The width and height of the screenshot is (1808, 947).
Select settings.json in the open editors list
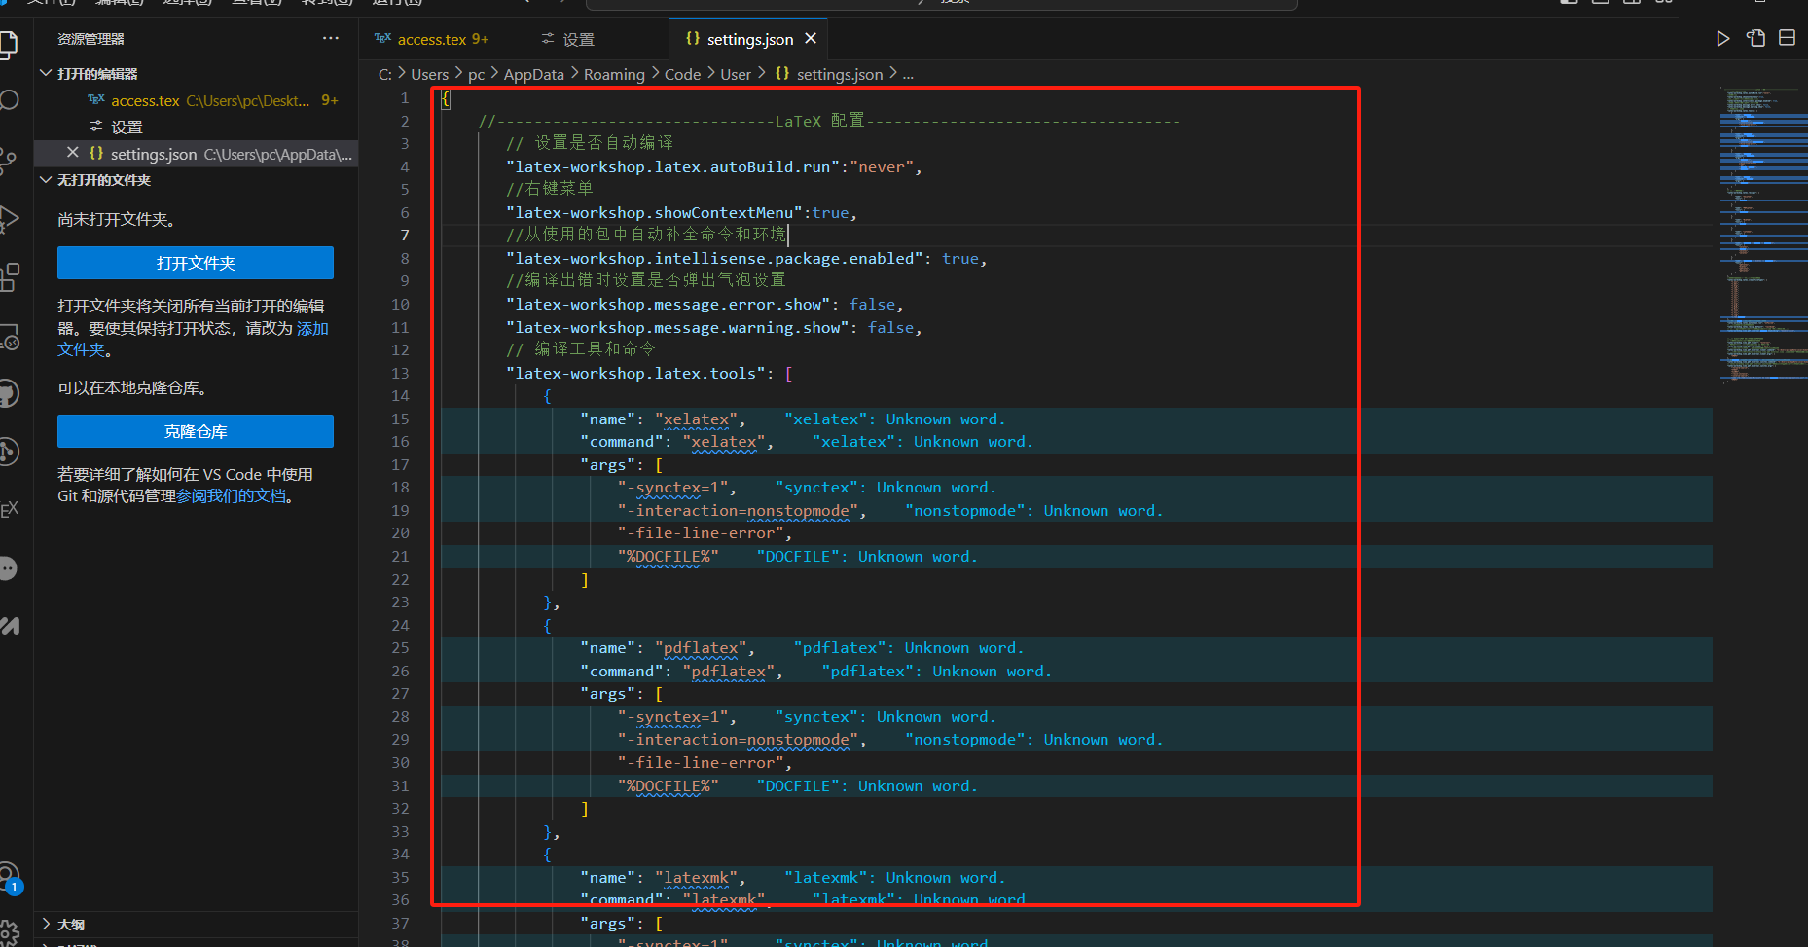click(196, 154)
